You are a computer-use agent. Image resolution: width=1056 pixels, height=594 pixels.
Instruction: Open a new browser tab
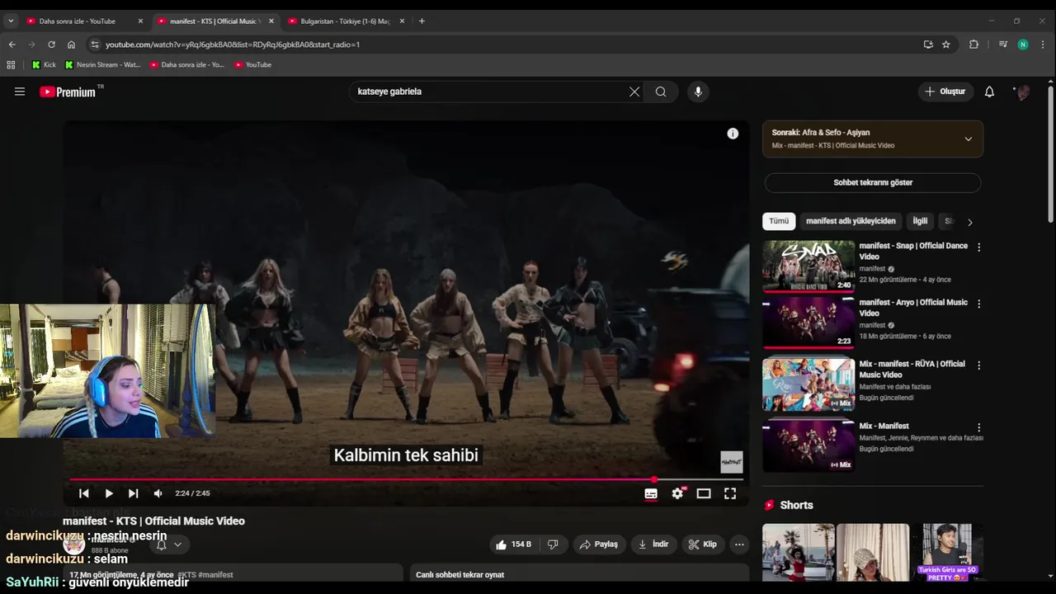(422, 21)
